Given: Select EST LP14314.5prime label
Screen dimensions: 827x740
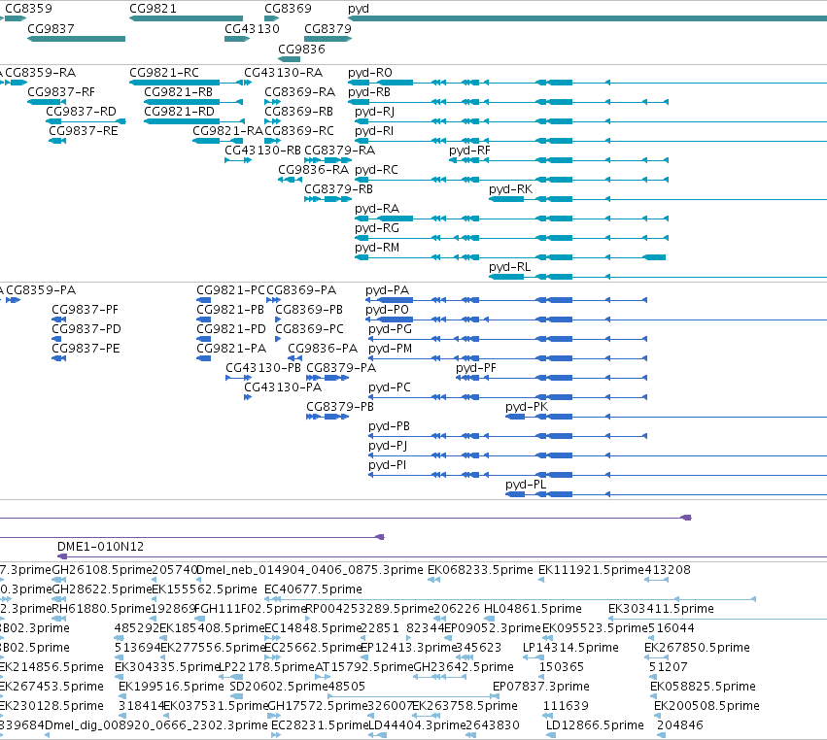Looking at the screenshot, I should tap(570, 648).
